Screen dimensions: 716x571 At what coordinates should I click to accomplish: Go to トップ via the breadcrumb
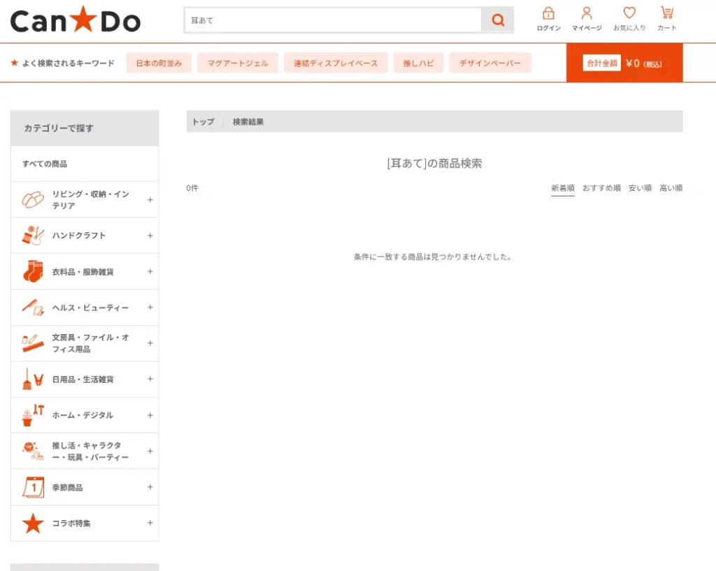tap(202, 122)
